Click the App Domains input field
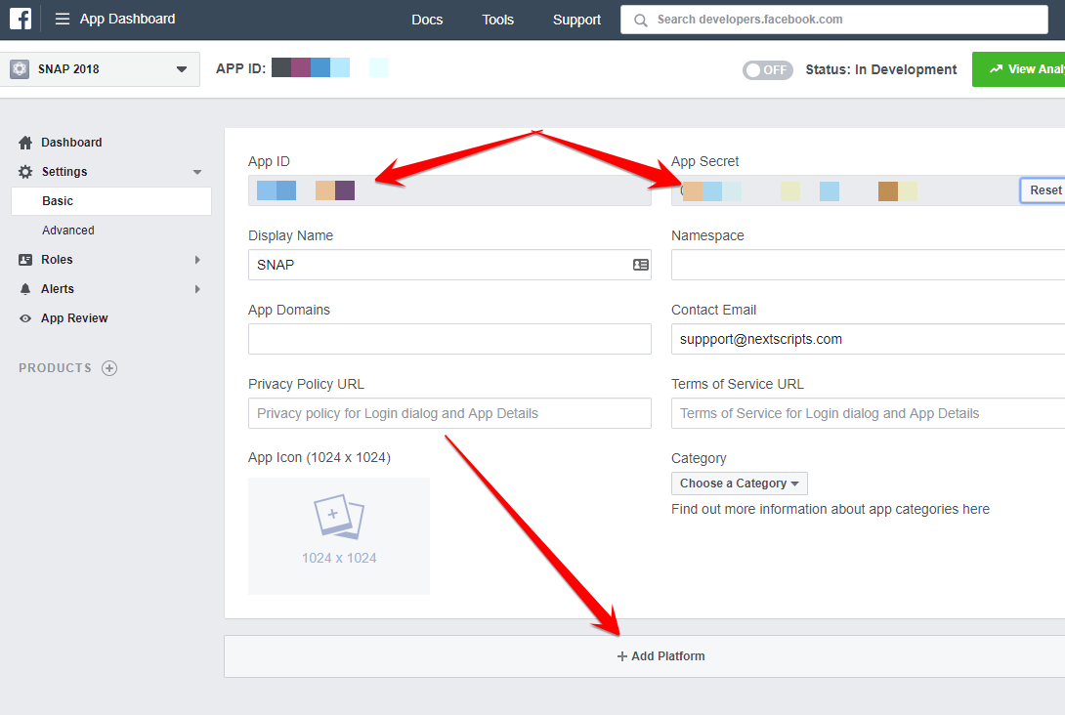 (449, 339)
